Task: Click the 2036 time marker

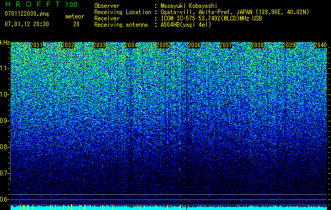Action: coord(194,45)
